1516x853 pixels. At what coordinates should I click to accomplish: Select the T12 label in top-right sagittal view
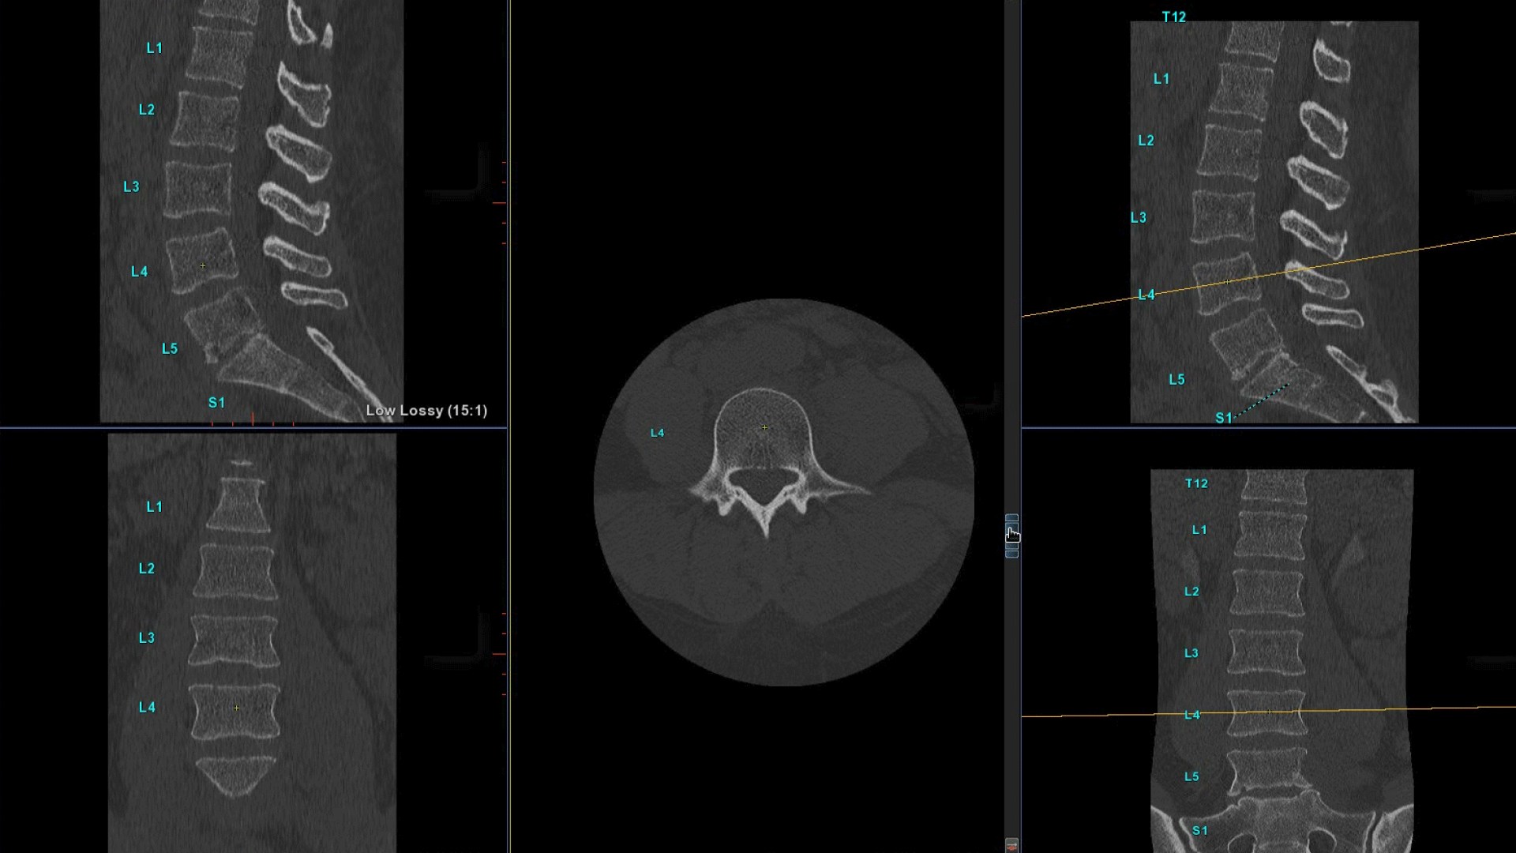point(1173,17)
